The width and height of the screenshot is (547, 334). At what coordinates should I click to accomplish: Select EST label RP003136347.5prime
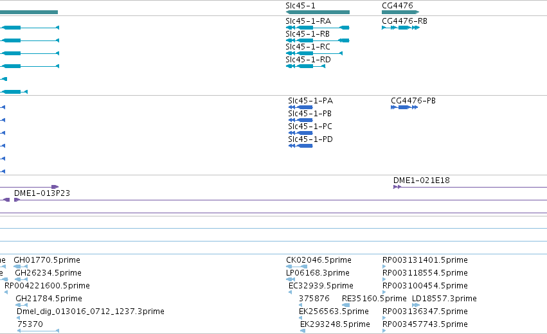(425, 312)
